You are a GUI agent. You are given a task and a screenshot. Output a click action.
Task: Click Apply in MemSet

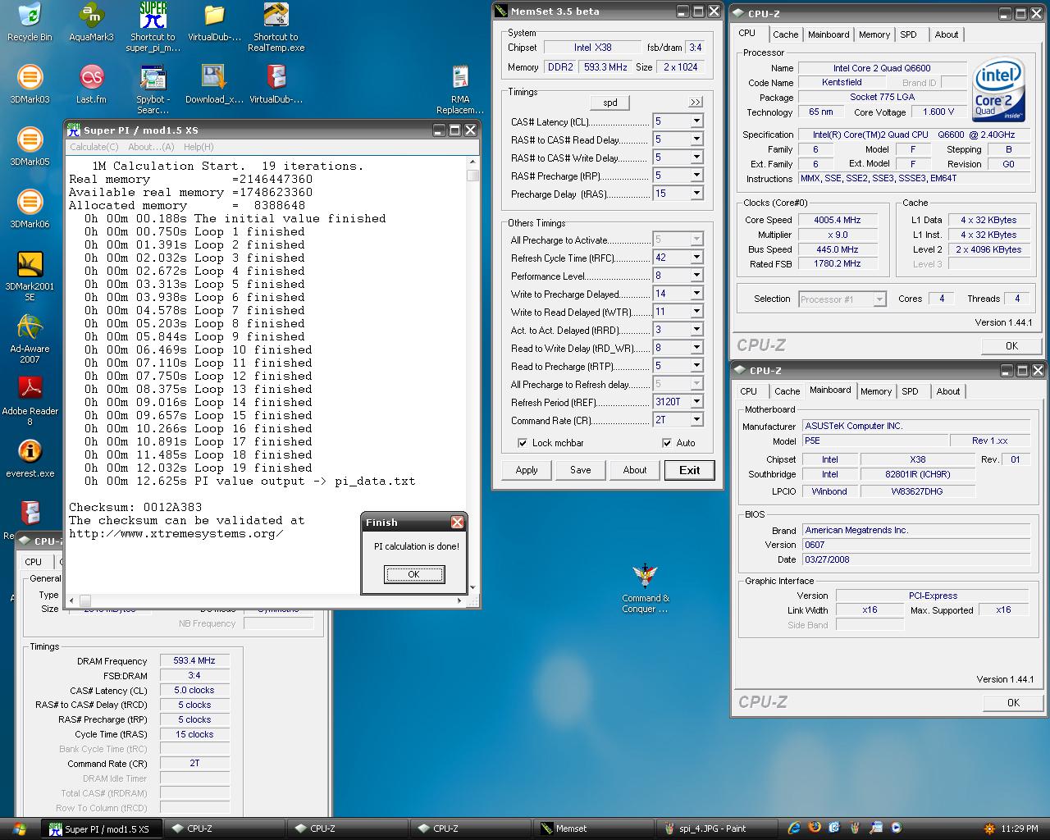pos(527,470)
